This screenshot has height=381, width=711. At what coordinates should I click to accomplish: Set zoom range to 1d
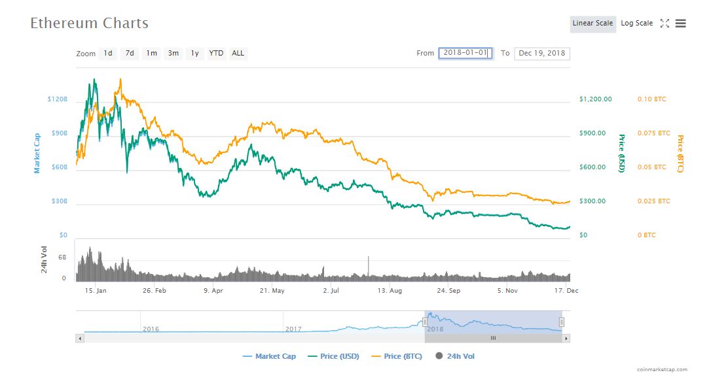coord(108,53)
